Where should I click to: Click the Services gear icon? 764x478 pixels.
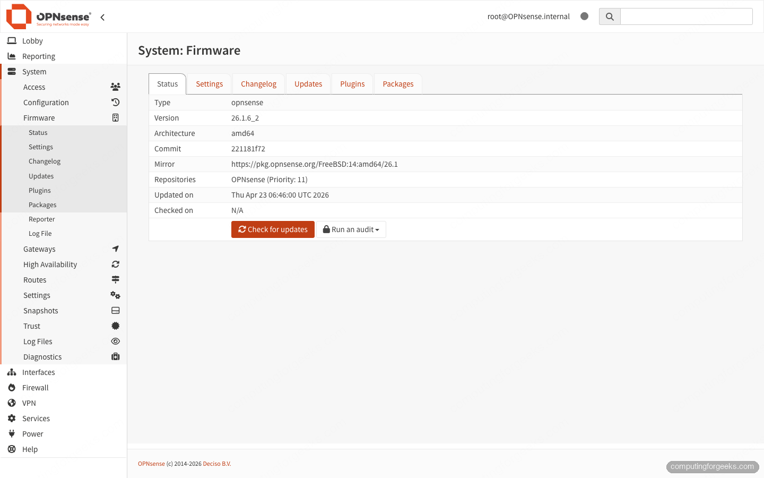click(x=12, y=419)
